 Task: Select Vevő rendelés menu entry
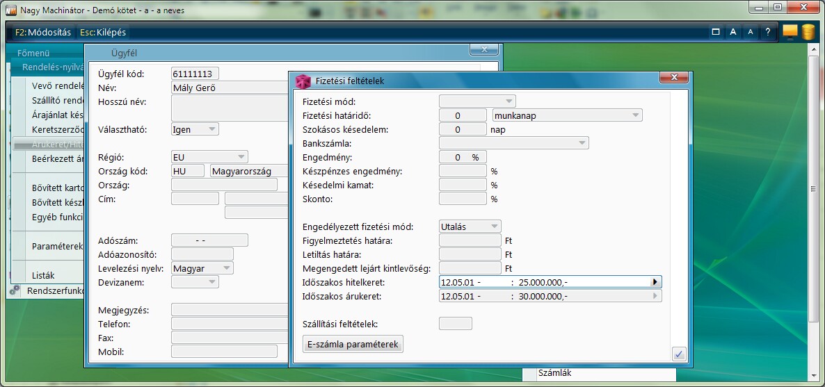[x=57, y=85]
